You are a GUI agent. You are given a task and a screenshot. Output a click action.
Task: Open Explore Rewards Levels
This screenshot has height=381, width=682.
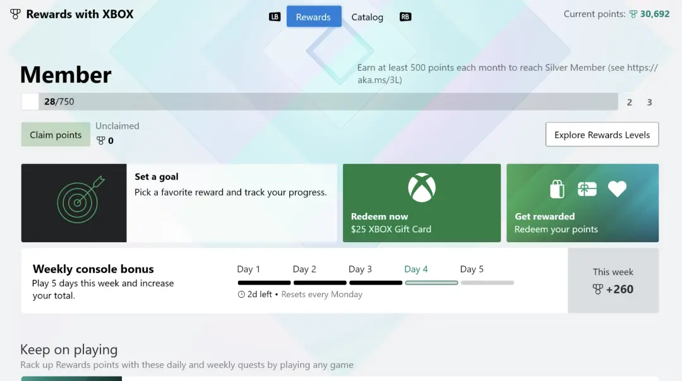click(602, 135)
